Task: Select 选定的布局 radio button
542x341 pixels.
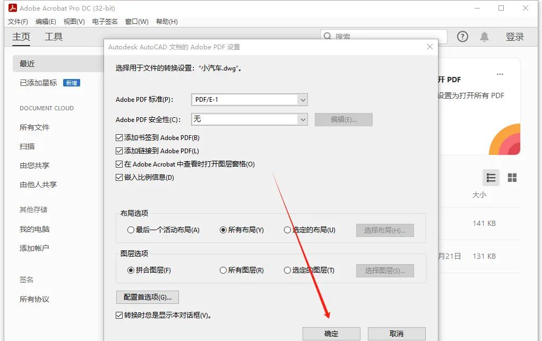Action: (x=287, y=230)
